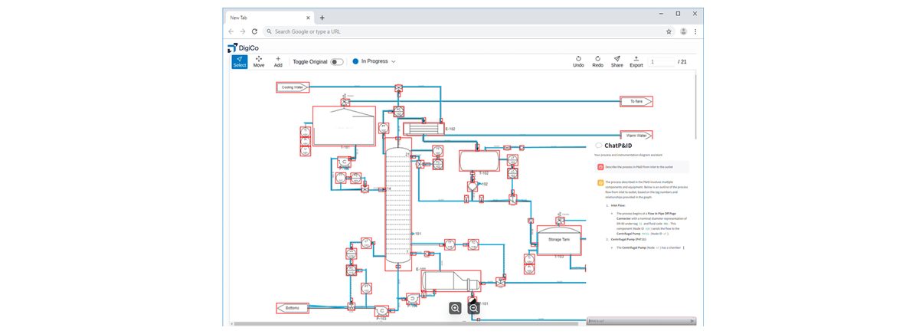Select the tall distillation column

point(397,203)
